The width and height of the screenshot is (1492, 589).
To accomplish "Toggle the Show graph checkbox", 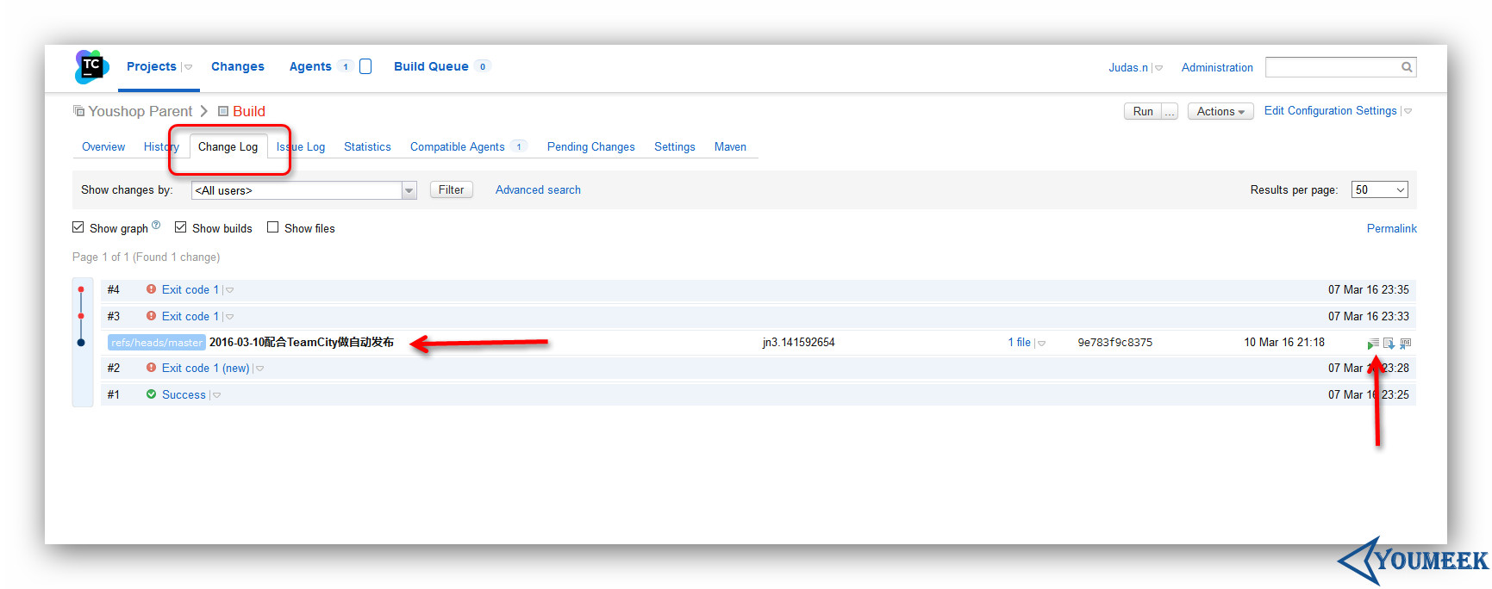I will click(x=78, y=227).
